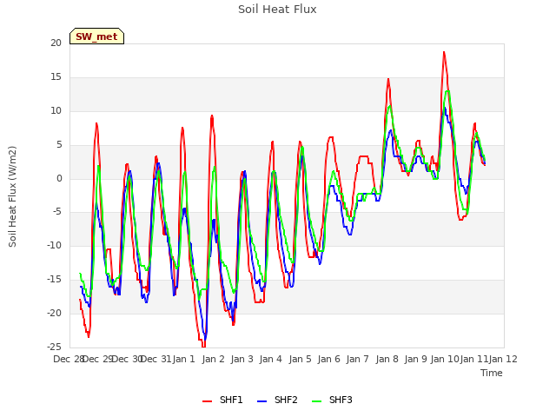Click the y-axis value -15

(55, 280)
